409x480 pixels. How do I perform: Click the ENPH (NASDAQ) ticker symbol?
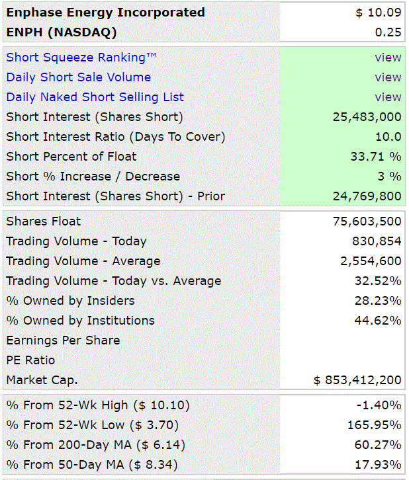coord(62,32)
